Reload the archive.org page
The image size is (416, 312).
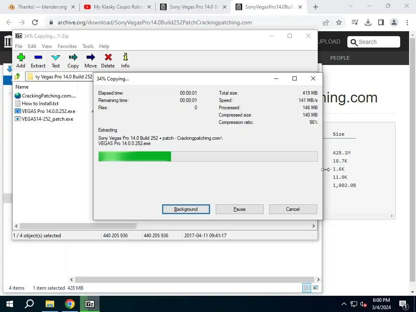coord(35,23)
